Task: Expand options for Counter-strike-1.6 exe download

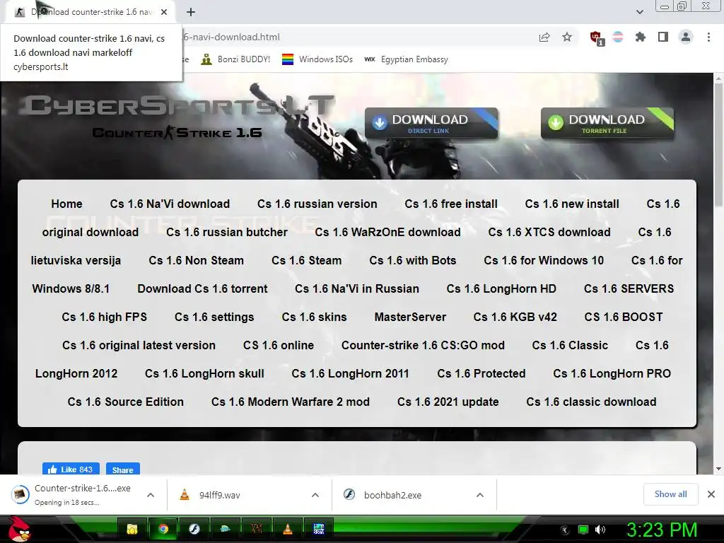Action: pos(151,495)
